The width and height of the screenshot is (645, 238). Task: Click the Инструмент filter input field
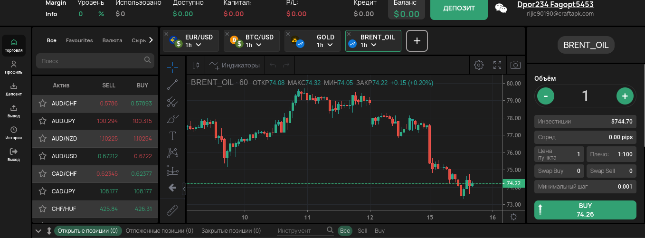coord(301,231)
